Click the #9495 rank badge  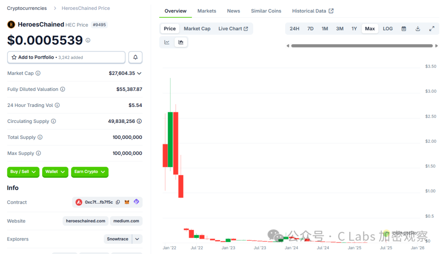click(99, 25)
